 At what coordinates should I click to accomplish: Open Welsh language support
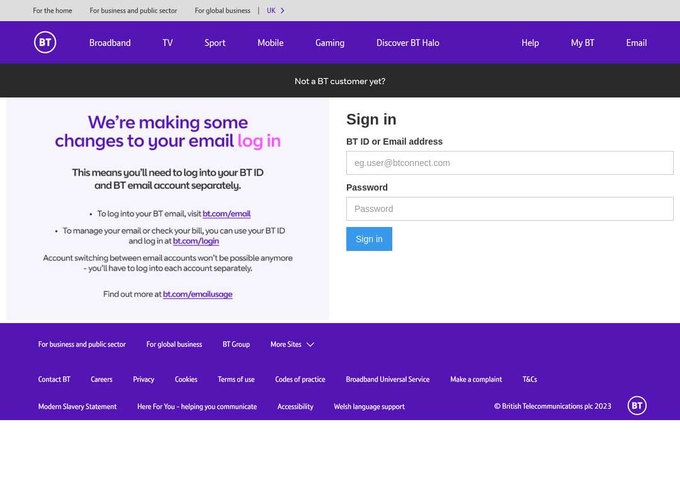369,406
